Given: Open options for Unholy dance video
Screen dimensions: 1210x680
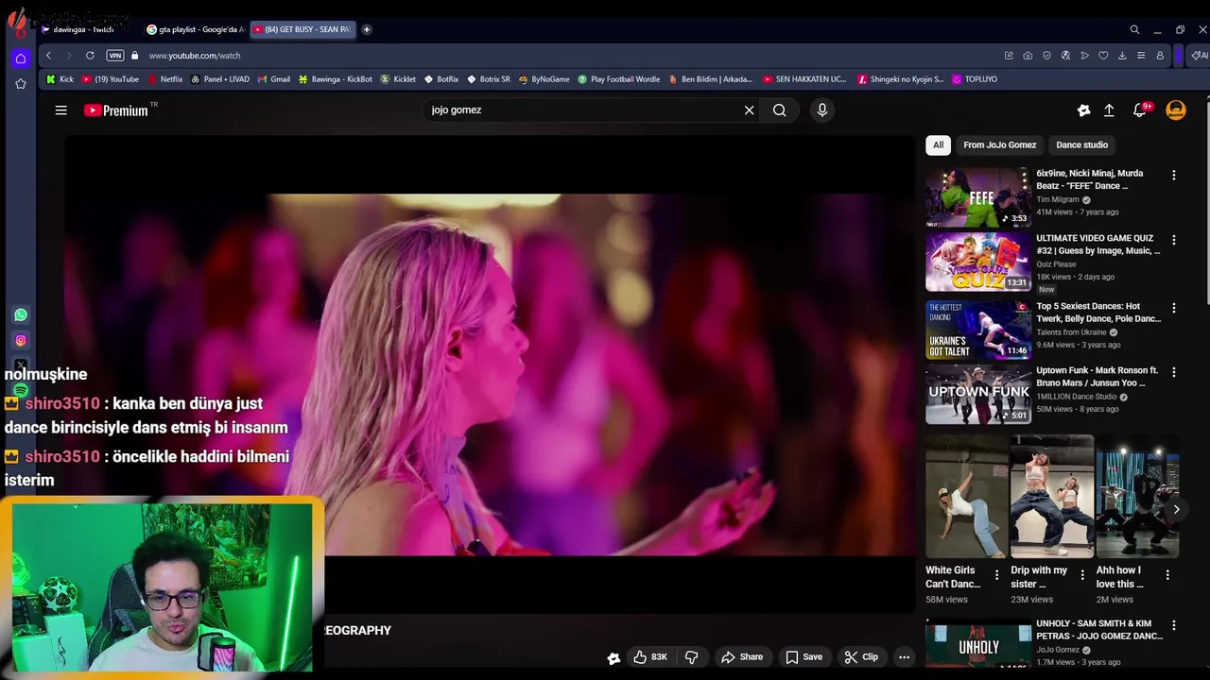Looking at the screenshot, I should click(1173, 625).
